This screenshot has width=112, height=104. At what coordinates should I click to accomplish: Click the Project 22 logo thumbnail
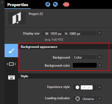pyautogui.click(x=17, y=18)
